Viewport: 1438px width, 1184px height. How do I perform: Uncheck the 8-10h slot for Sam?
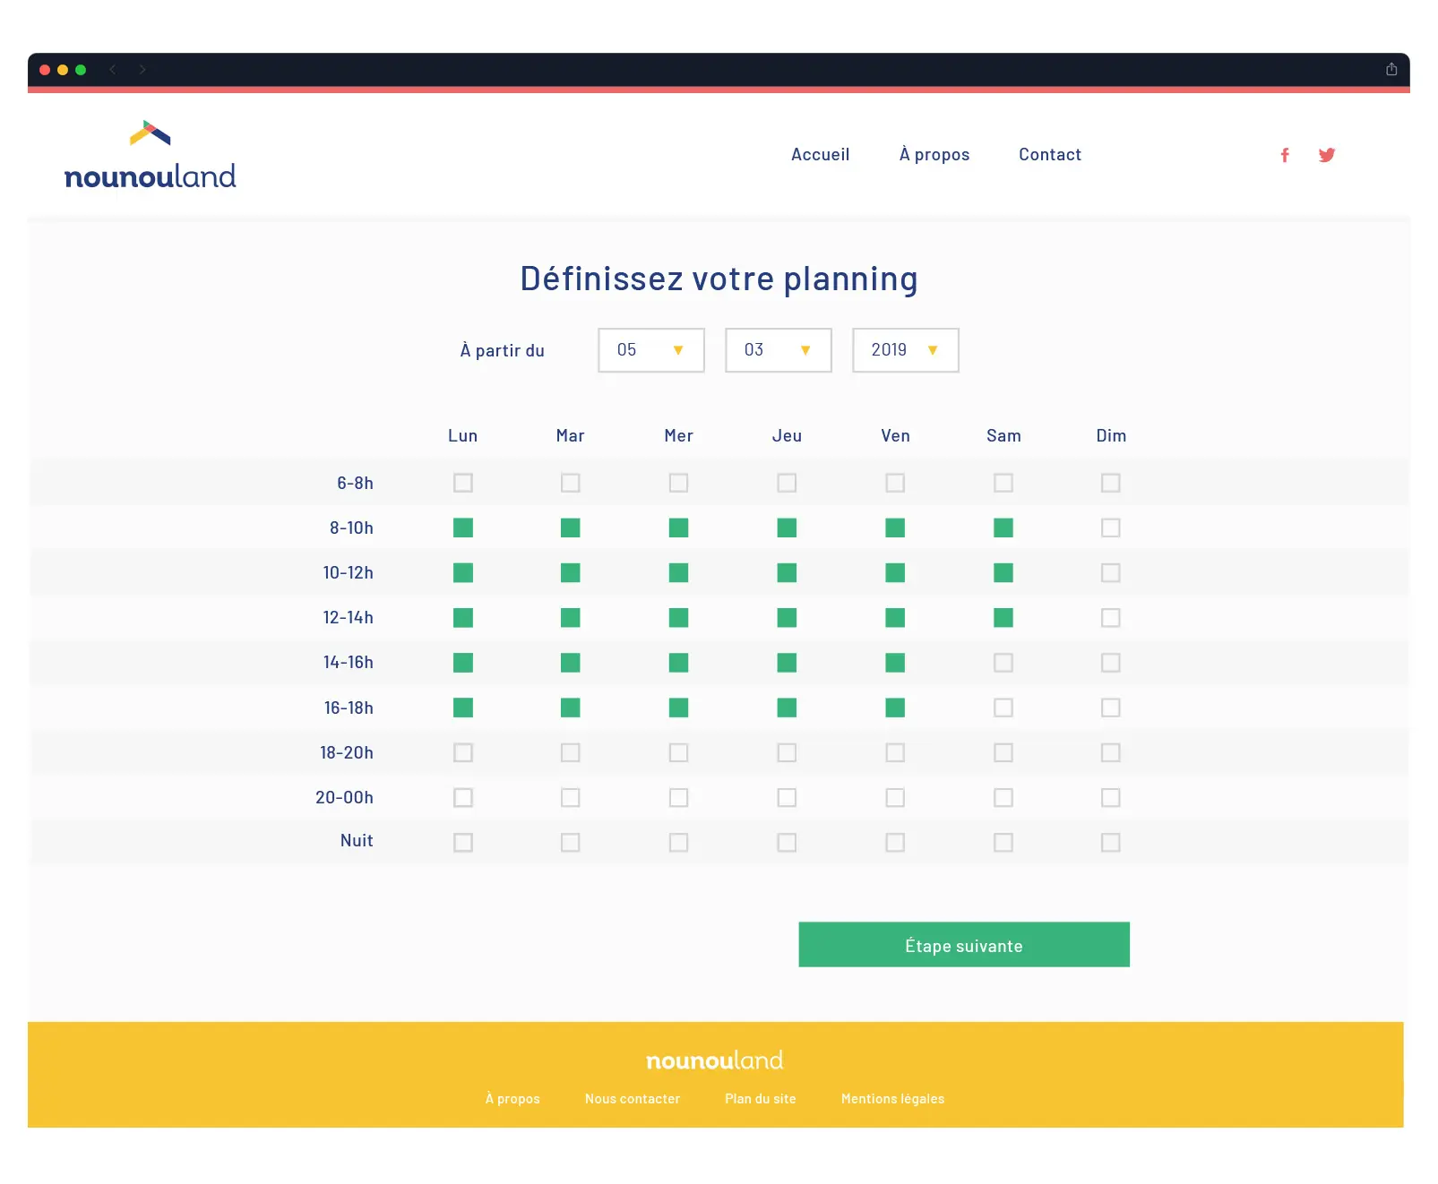tap(1003, 528)
